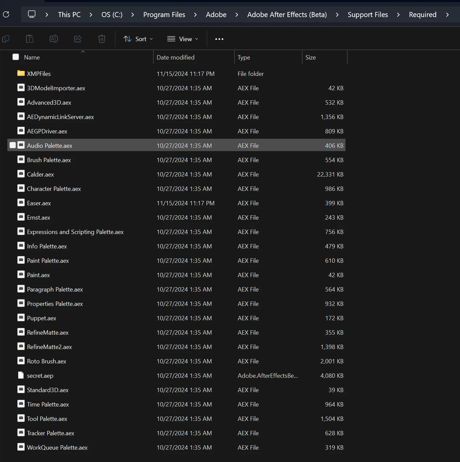Select RefineMatte.aex file name

[x=48, y=332]
